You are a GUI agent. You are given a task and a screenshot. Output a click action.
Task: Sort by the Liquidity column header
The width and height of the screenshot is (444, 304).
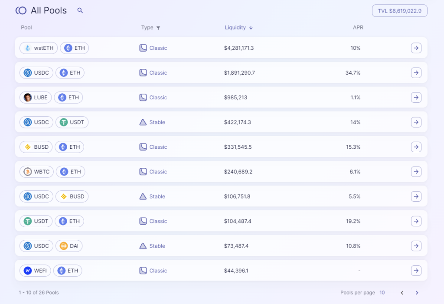point(238,27)
